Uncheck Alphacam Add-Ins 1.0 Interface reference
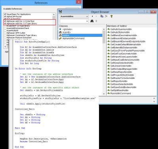Image resolution: width=158 pixels, height=149 pixels. 5,21
